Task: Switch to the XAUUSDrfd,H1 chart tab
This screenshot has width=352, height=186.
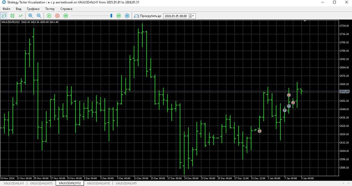Action: click(x=14, y=183)
